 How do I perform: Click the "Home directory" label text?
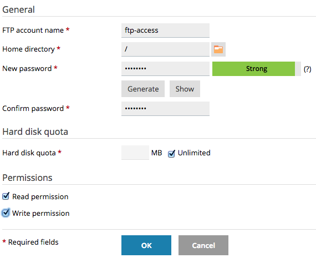[x=28, y=49]
